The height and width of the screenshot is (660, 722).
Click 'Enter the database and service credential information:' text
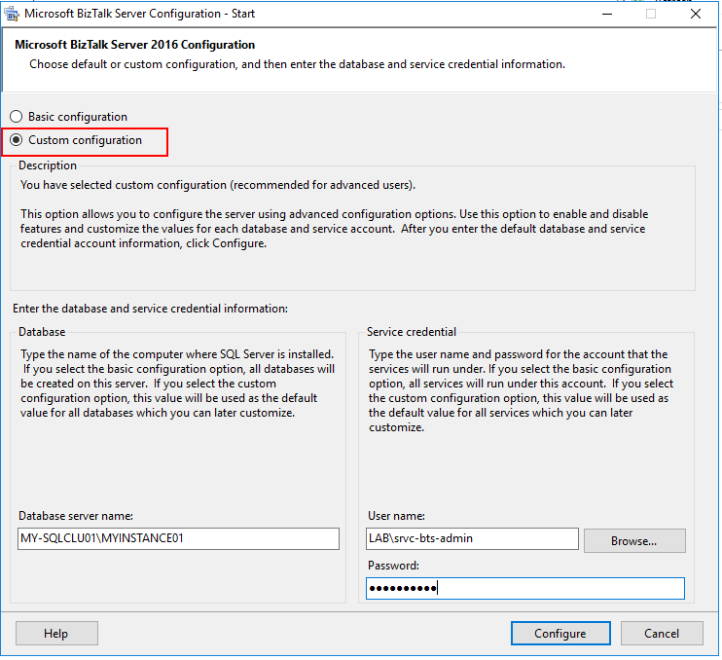coord(150,309)
